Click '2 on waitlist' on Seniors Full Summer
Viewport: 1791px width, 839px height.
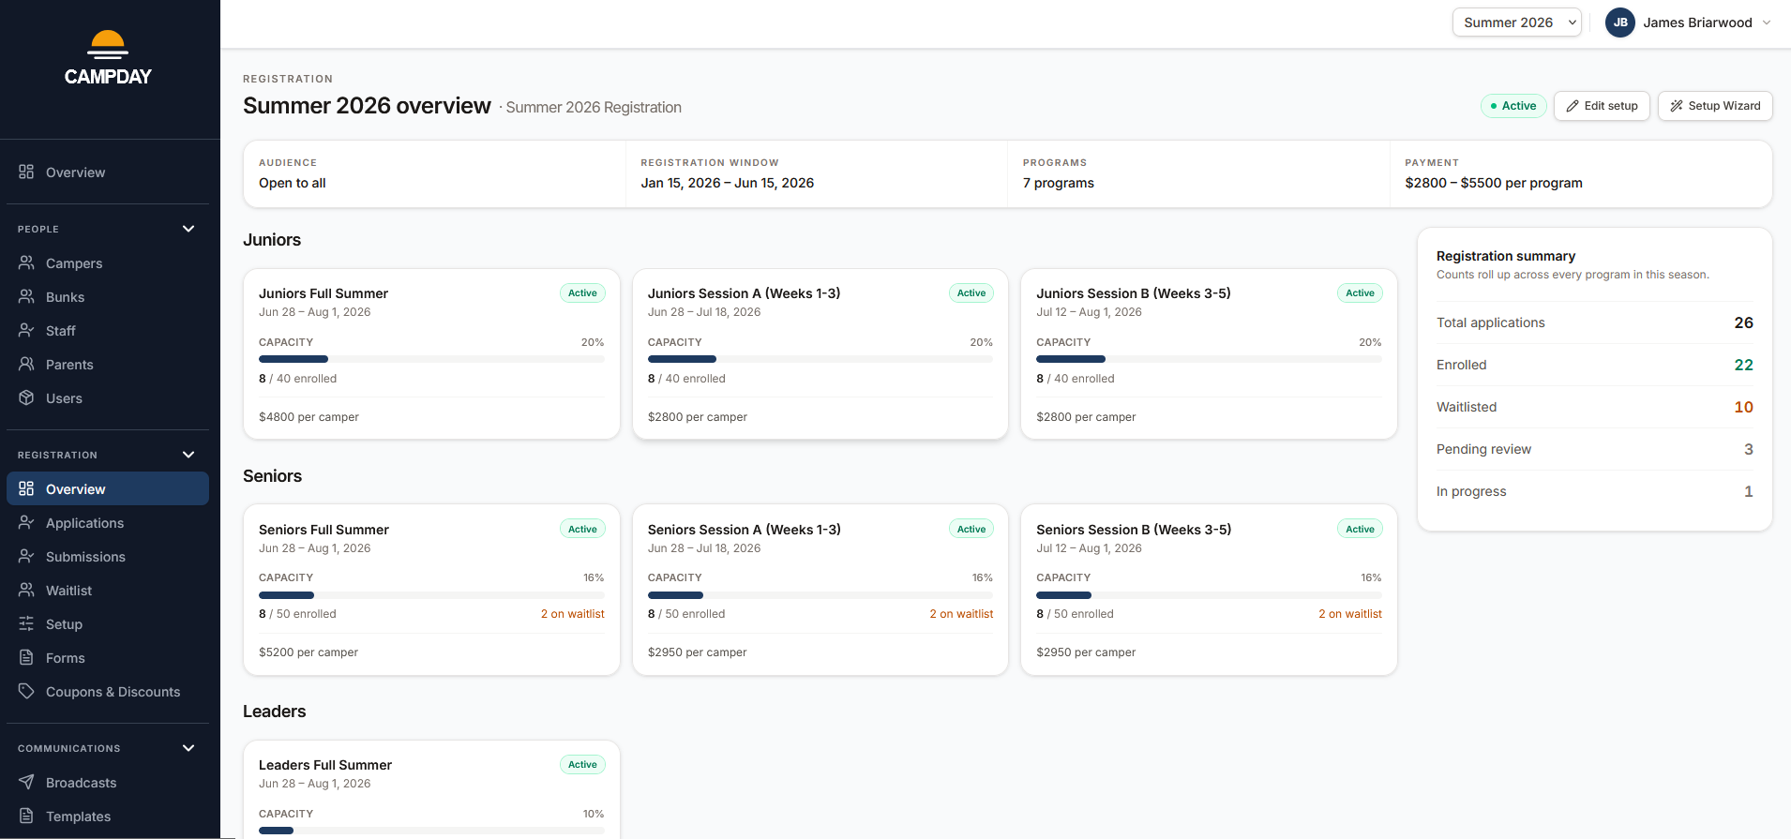coord(572,614)
